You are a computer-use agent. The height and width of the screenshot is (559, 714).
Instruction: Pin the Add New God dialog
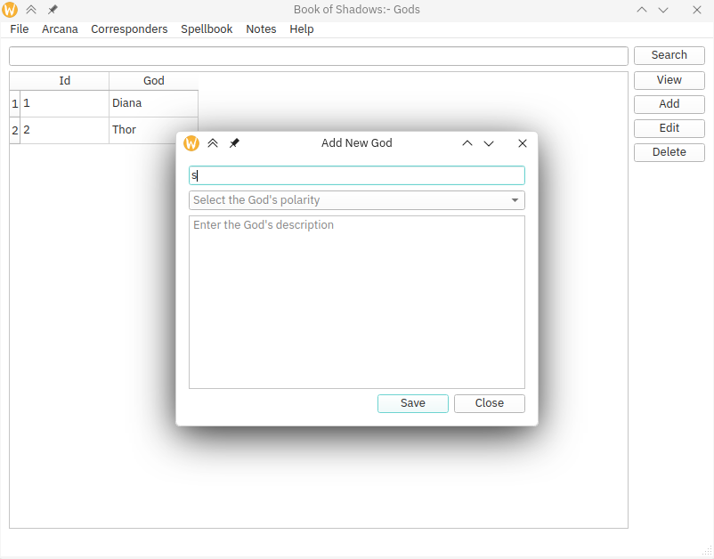pos(234,143)
